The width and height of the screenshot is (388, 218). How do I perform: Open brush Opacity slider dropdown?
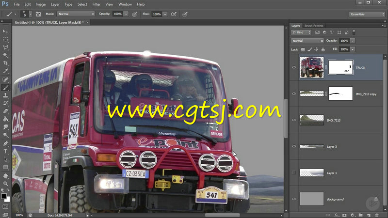pyautogui.click(x=126, y=14)
